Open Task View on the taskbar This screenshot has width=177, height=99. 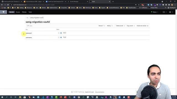pos(15,97)
